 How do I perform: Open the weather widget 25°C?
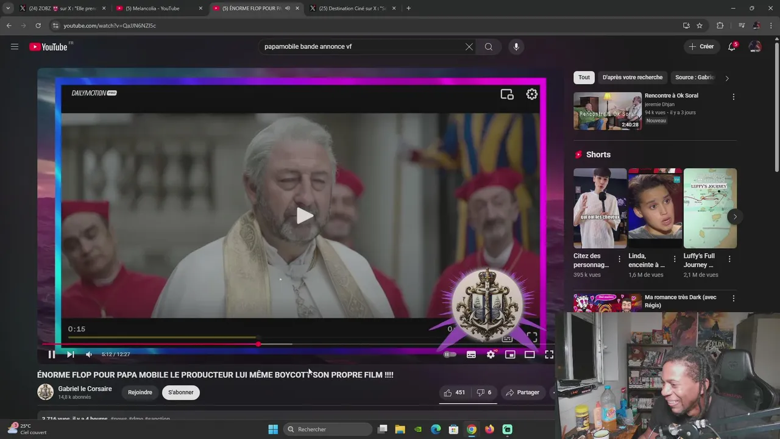26,429
